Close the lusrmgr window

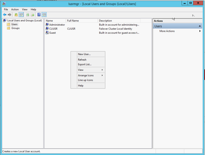[x=198, y=3]
